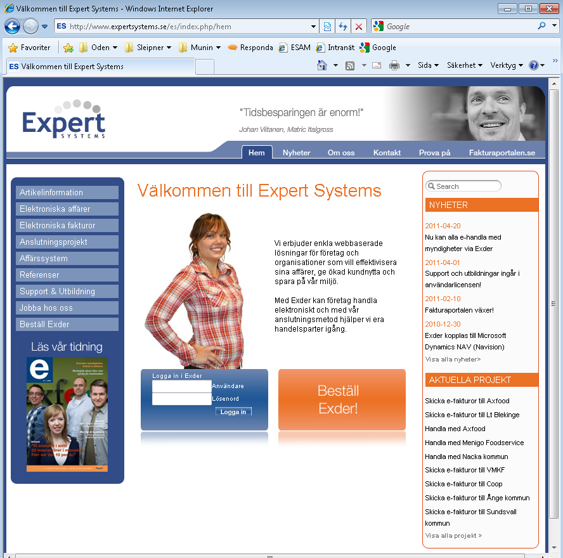
Task: Print the page with the printer icon
Action: tap(394, 65)
